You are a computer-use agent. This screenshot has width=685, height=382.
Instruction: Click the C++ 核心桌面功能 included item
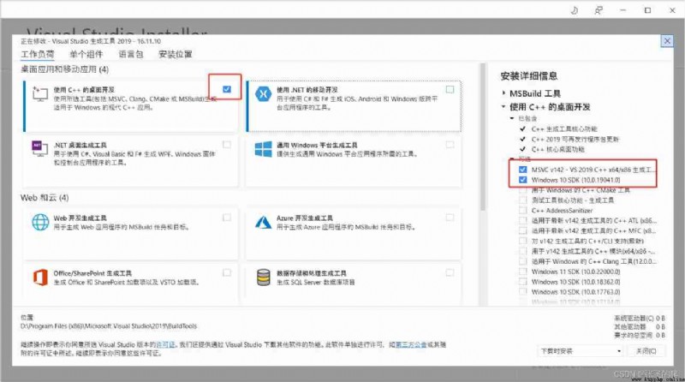point(558,149)
